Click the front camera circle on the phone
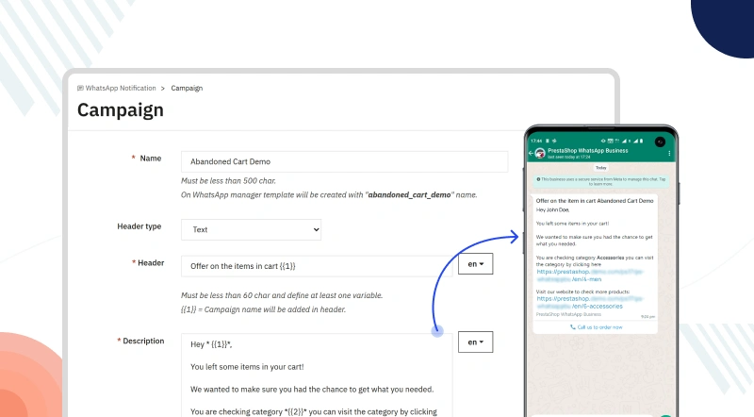 coord(660,141)
